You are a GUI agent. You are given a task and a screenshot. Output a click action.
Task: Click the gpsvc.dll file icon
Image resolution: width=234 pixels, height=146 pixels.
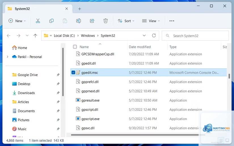(x=78, y=128)
